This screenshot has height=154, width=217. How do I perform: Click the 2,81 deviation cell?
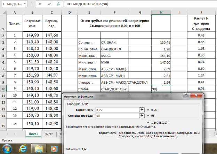click(161, 75)
